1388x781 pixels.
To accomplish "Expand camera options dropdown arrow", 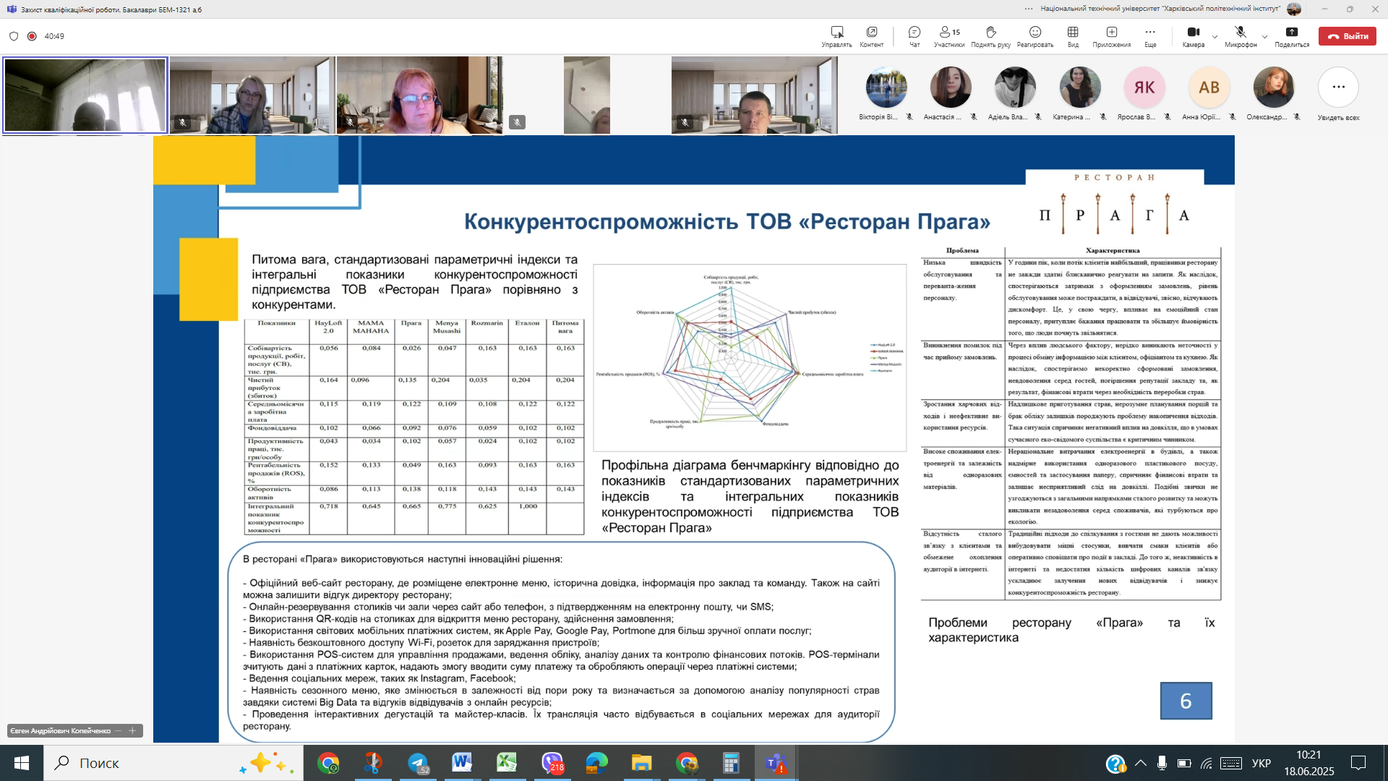I will coord(1215,37).
